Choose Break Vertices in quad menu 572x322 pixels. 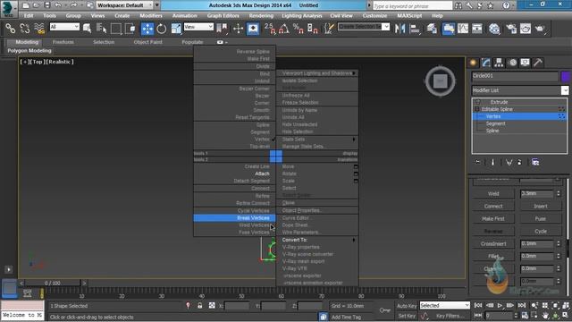pos(234,218)
